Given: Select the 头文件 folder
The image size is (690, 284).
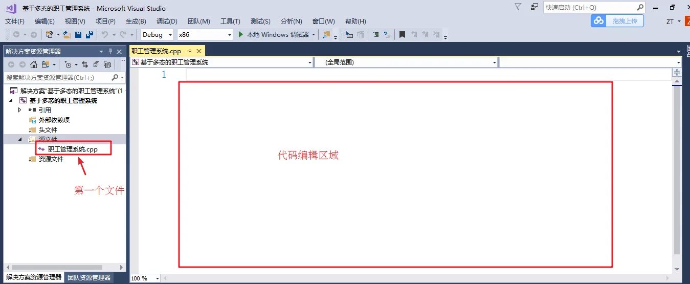Looking at the screenshot, I should click(48, 129).
